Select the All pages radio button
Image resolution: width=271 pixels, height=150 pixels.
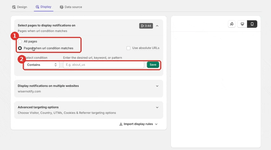tap(20, 41)
